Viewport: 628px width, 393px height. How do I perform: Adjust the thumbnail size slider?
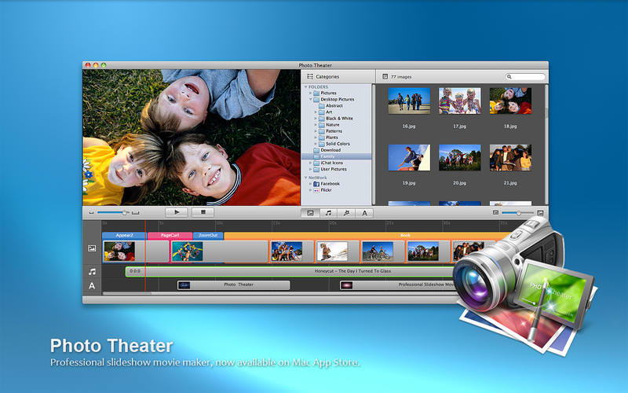(x=517, y=212)
